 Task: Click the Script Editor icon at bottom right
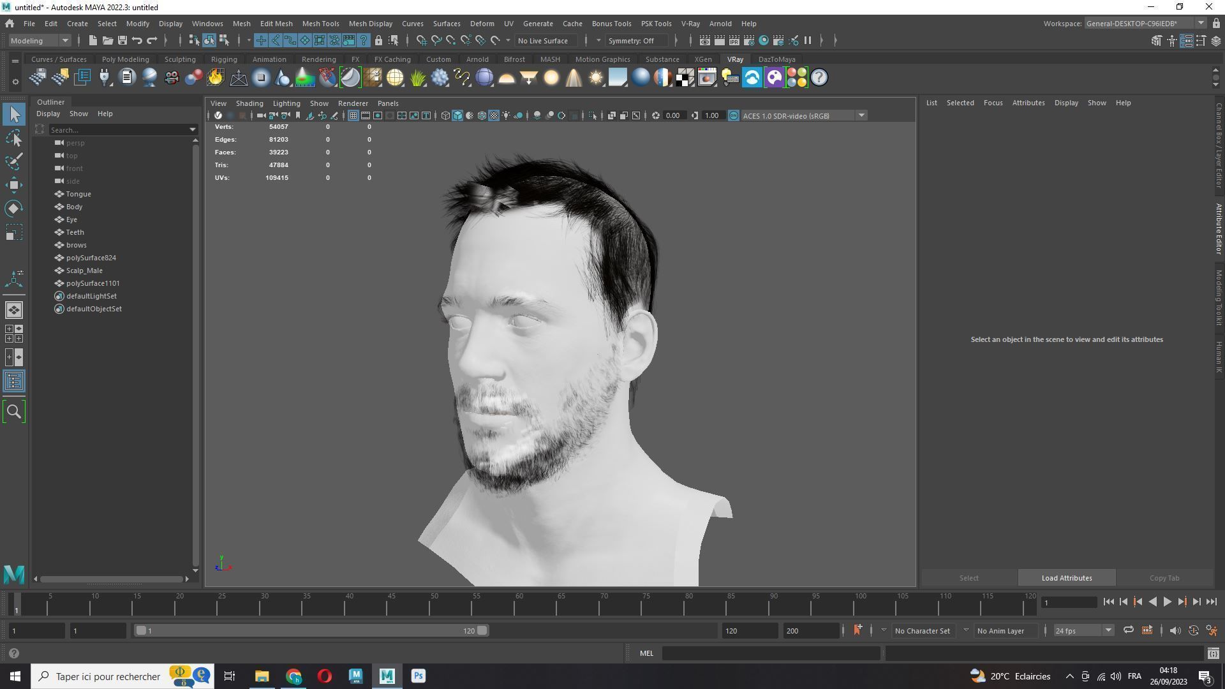point(1213,653)
